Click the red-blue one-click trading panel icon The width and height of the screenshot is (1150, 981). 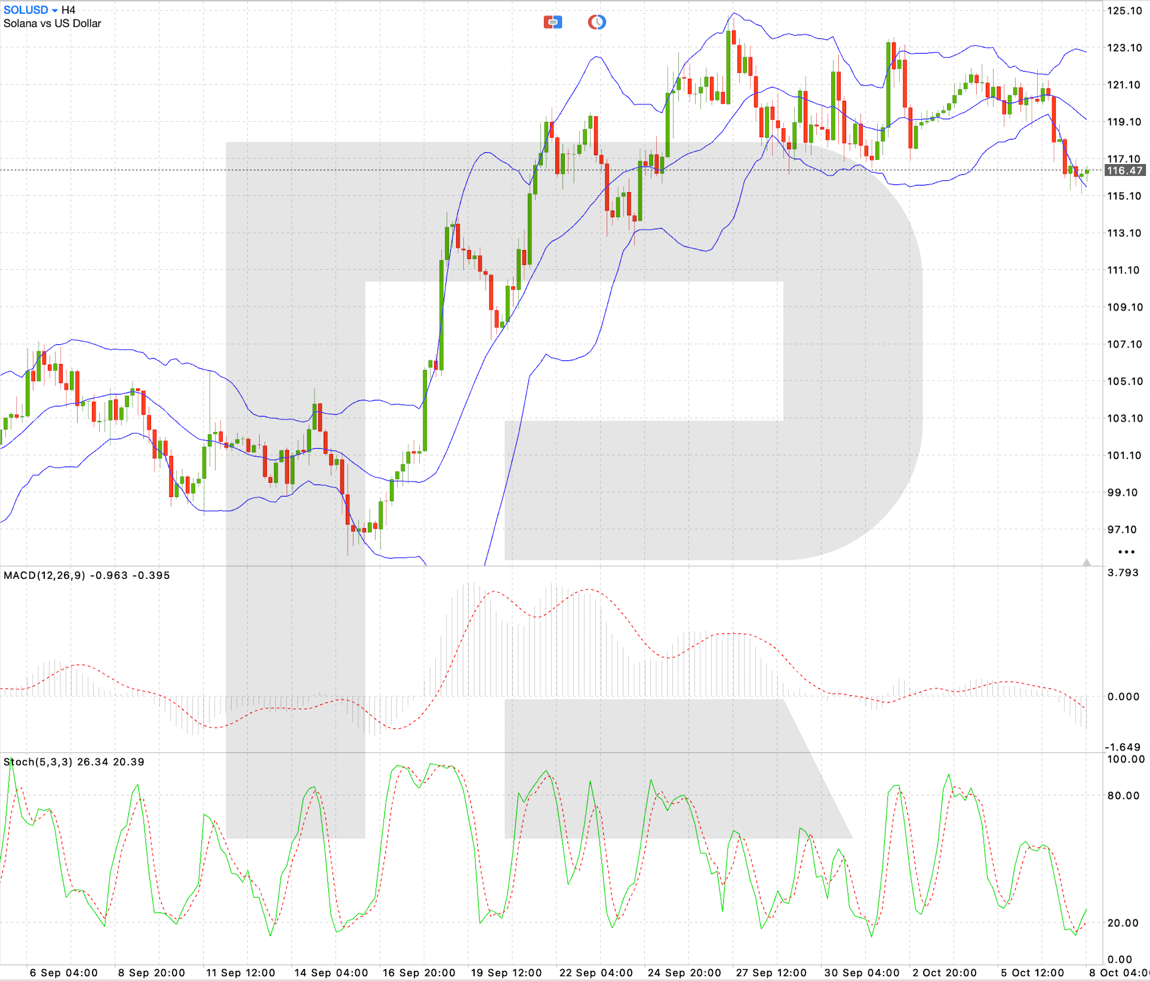point(552,23)
